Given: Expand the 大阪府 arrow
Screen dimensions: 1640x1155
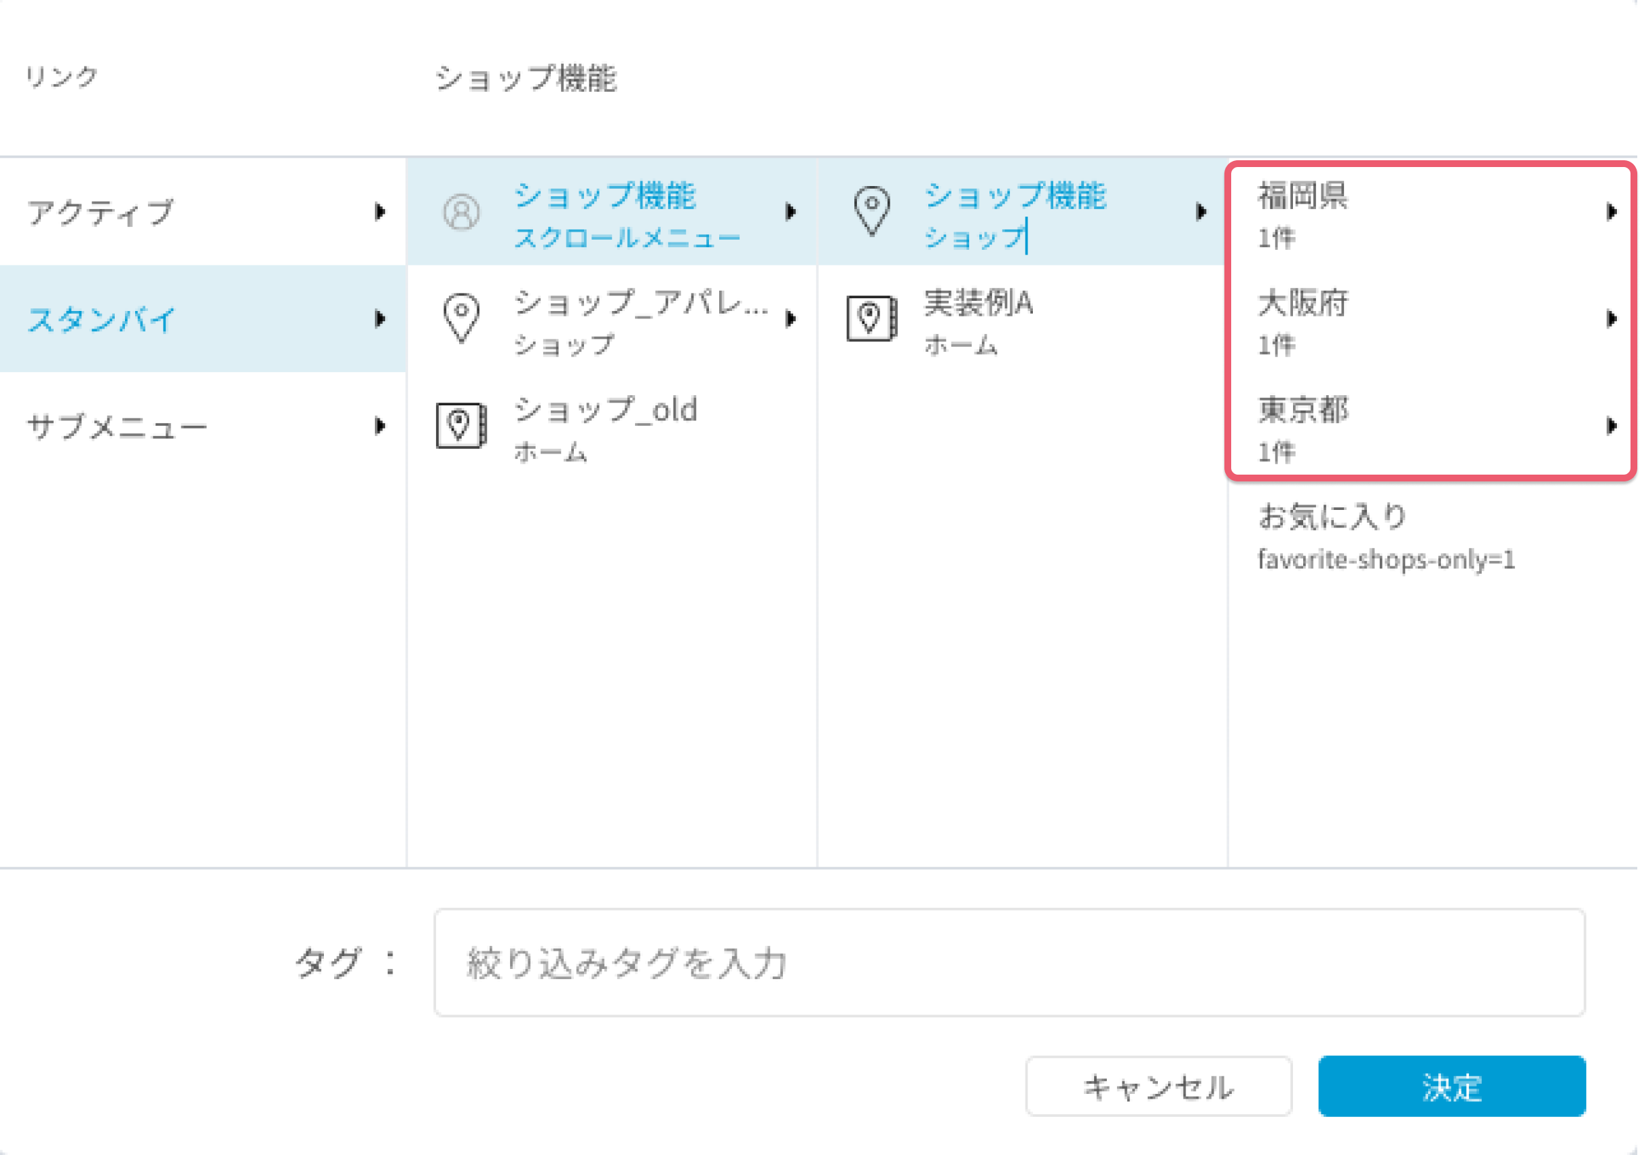Looking at the screenshot, I should click(x=1611, y=318).
